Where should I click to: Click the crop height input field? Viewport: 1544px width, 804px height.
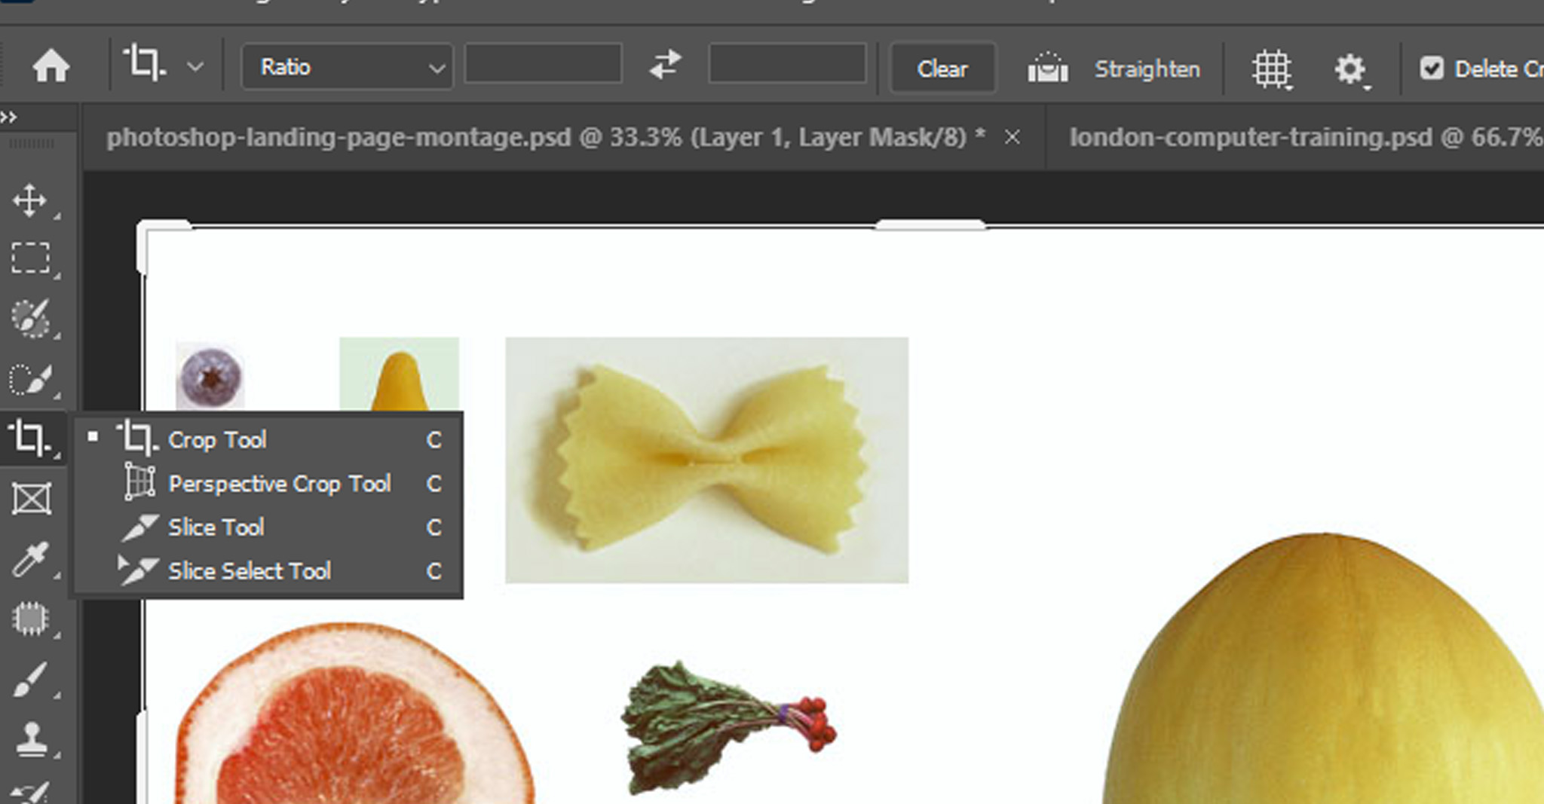point(787,63)
